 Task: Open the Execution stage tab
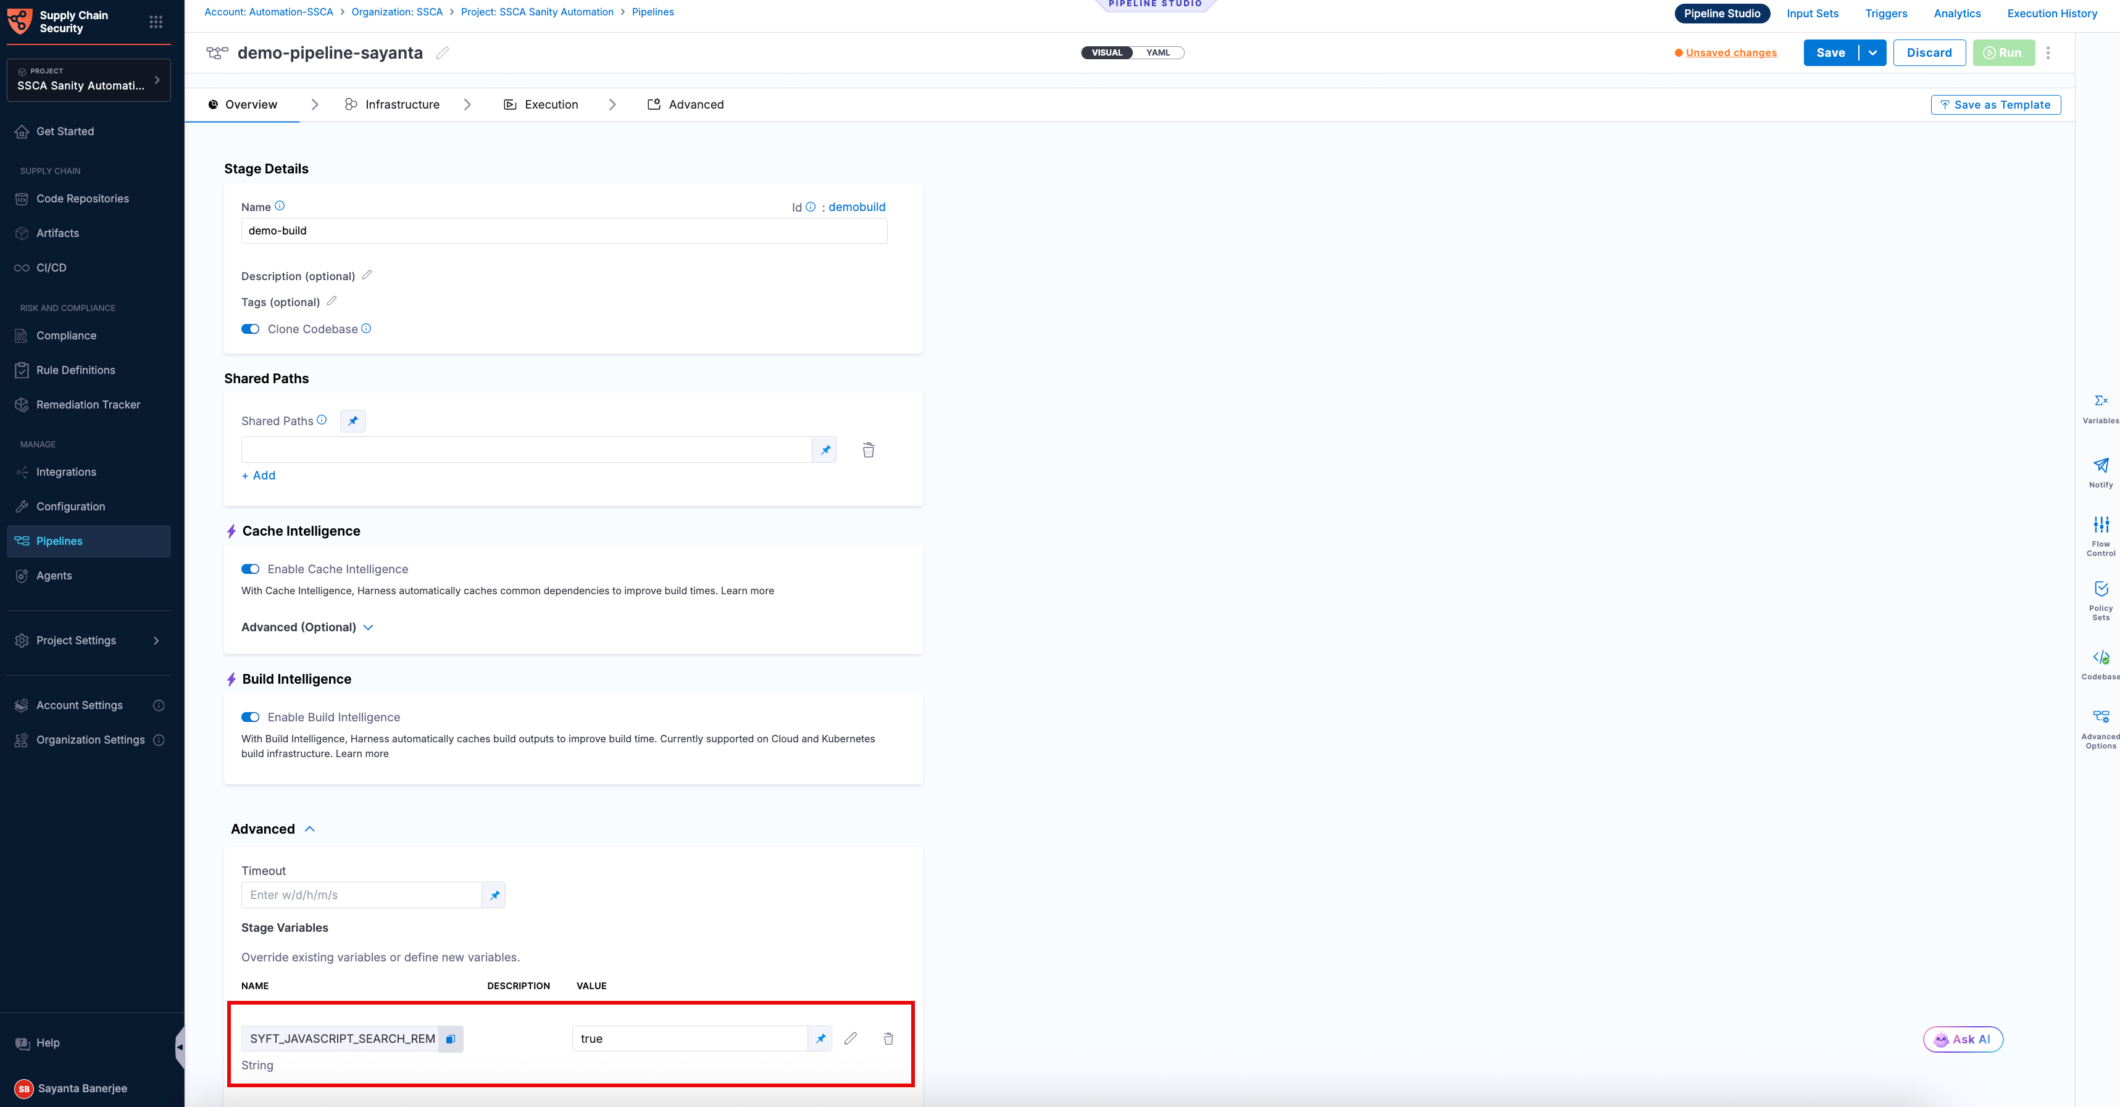coord(541,104)
